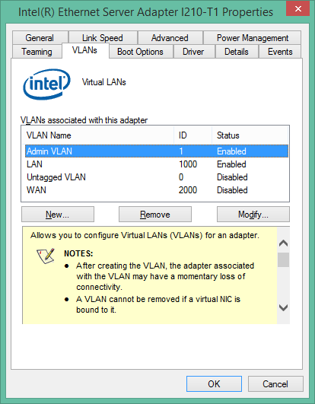
Task: Click the Remove button
Action: (x=155, y=214)
